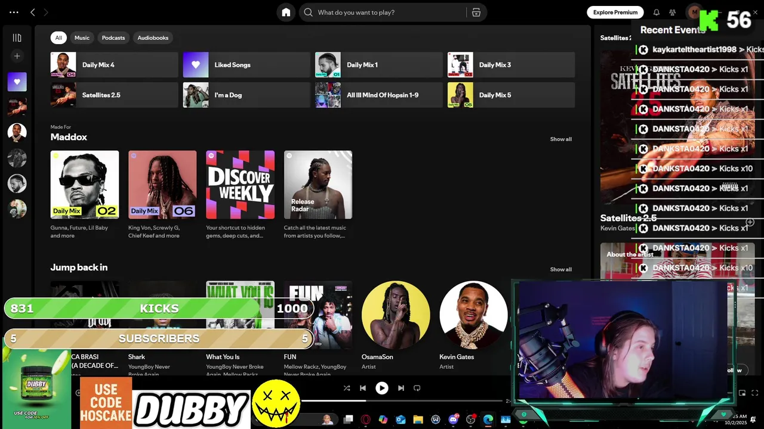Open Liked Songs in the sidebar

coord(17,82)
